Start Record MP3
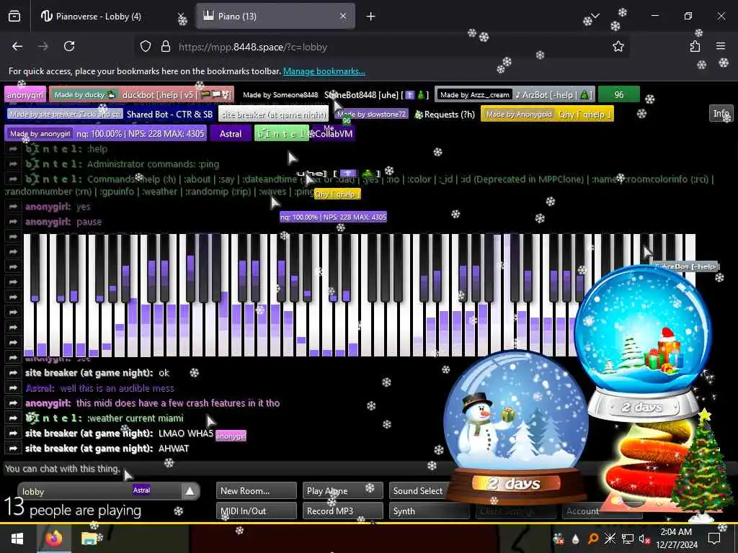Screen dimensions: 738x553 [x=342, y=511]
